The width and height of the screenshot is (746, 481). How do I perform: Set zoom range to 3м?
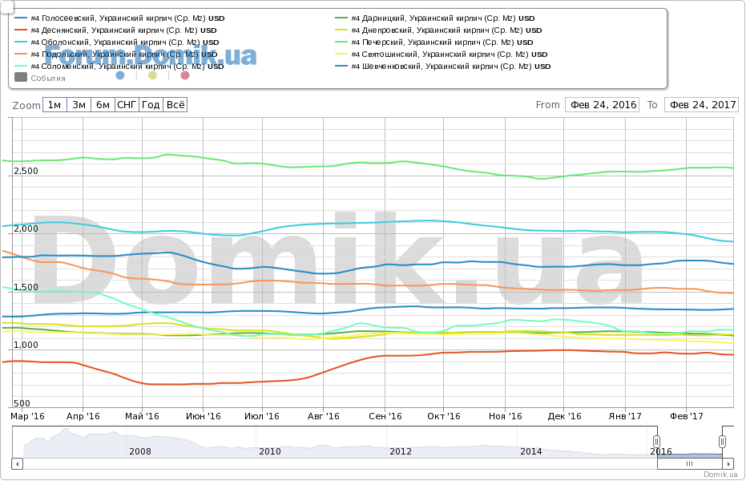pyautogui.click(x=79, y=105)
